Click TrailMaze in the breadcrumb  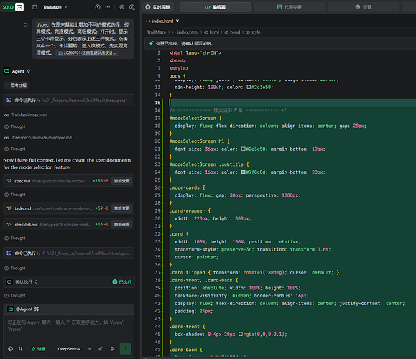coord(157,32)
